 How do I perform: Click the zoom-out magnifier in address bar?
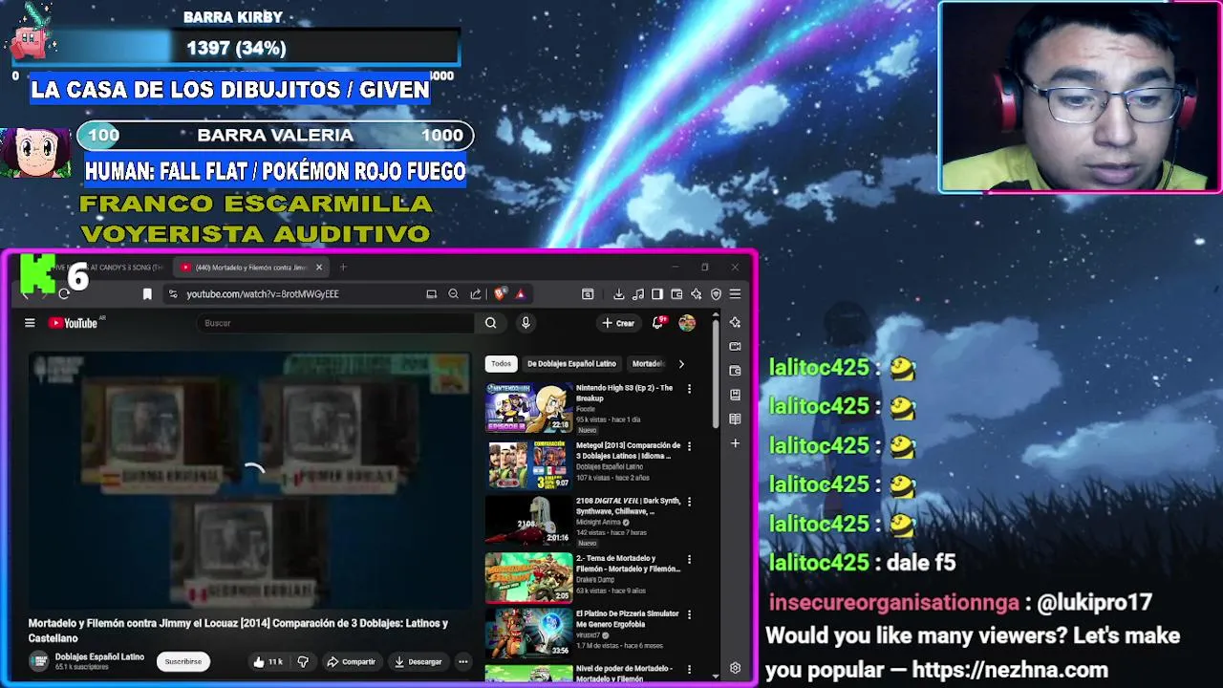[x=454, y=294]
